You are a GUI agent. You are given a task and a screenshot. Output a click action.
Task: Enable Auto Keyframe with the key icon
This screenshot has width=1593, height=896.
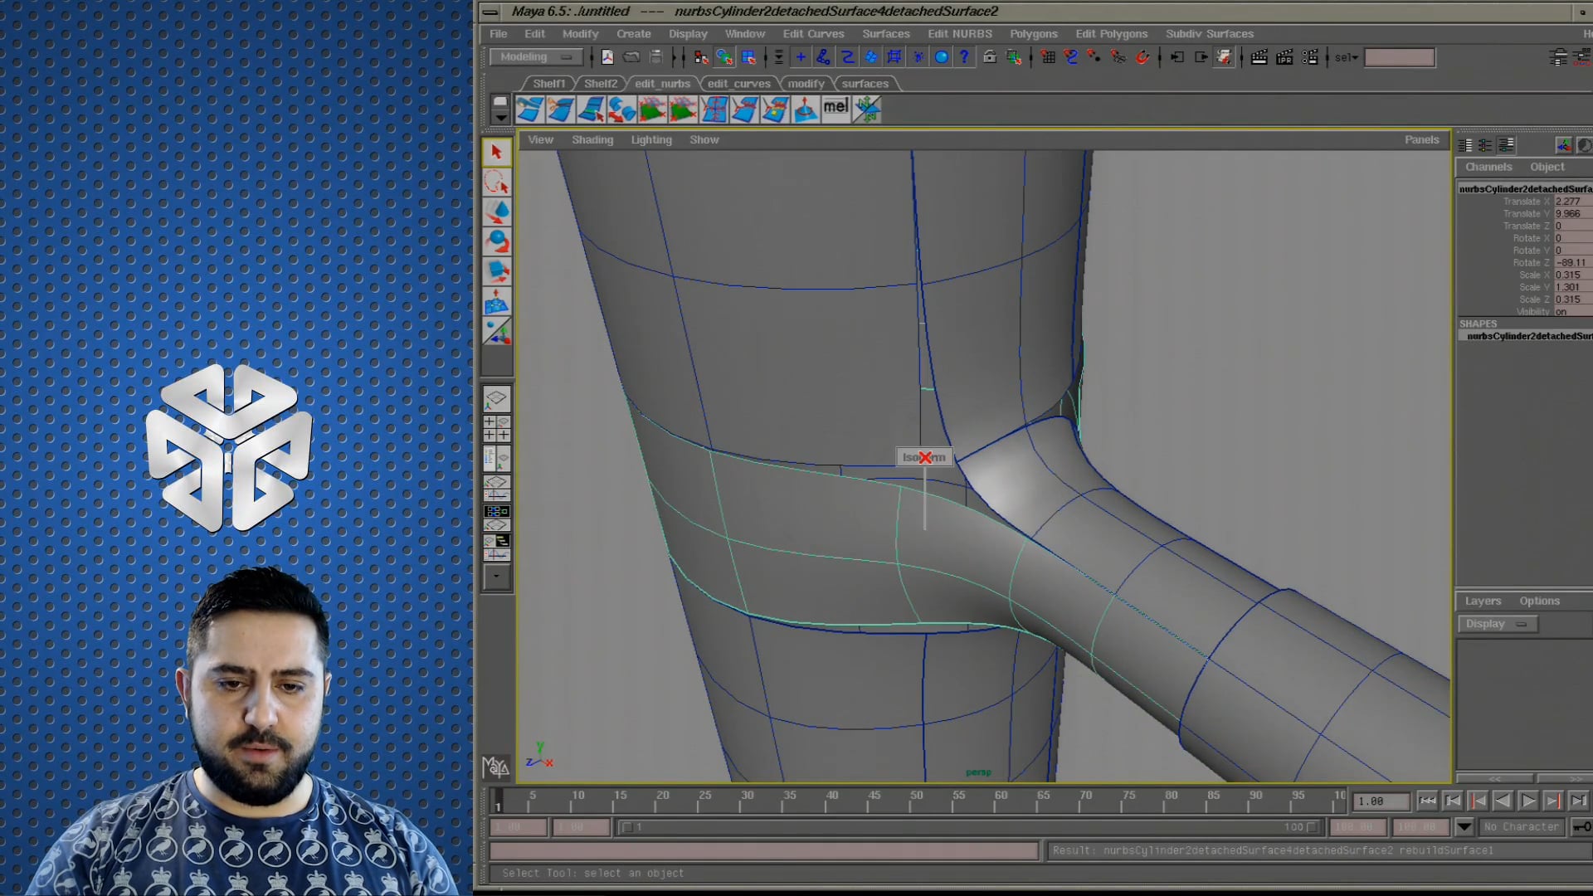(x=1581, y=827)
